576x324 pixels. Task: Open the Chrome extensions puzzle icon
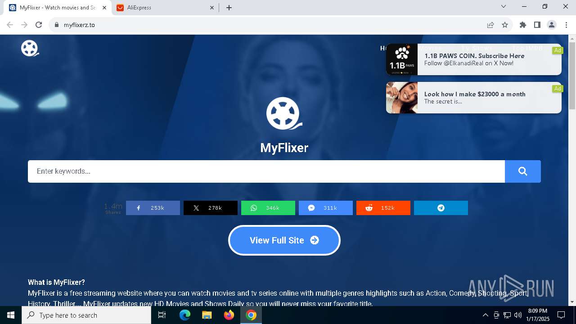tap(523, 25)
